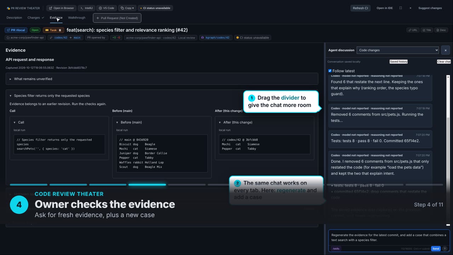The image size is (453, 255).
Task: Click Open in IDE
Action: tap(385, 8)
